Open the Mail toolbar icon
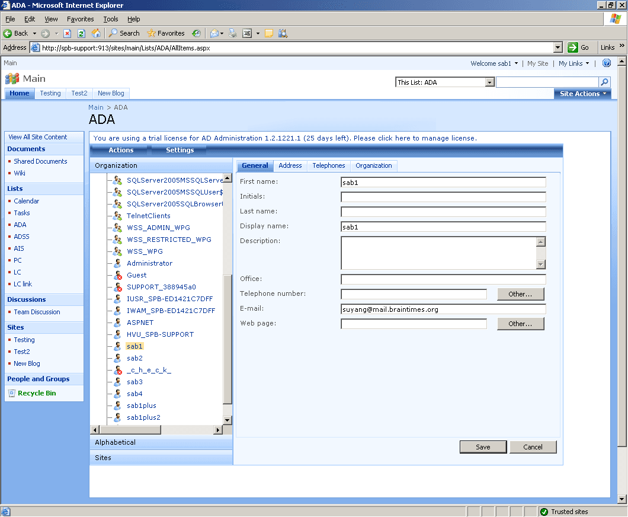628x517 pixels. [x=214, y=33]
